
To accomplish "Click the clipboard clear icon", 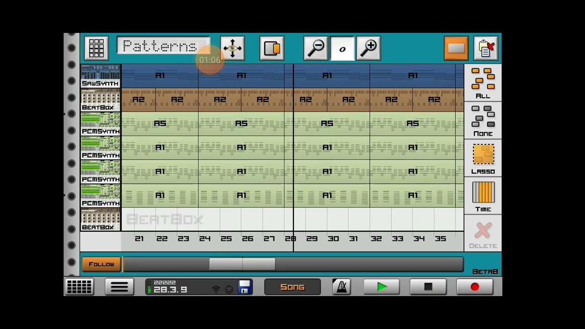I will pyautogui.click(x=486, y=48).
